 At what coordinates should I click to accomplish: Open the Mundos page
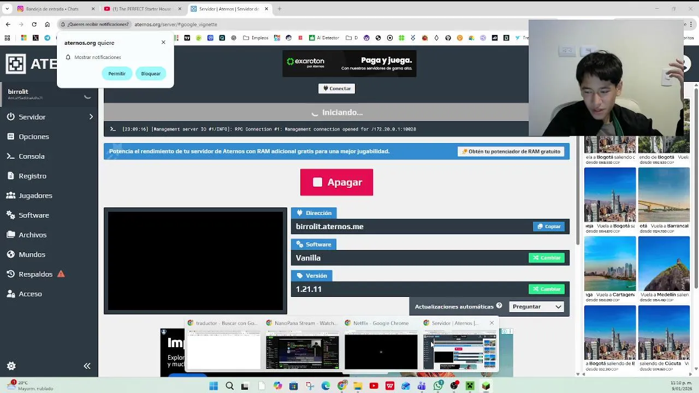[x=32, y=254]
